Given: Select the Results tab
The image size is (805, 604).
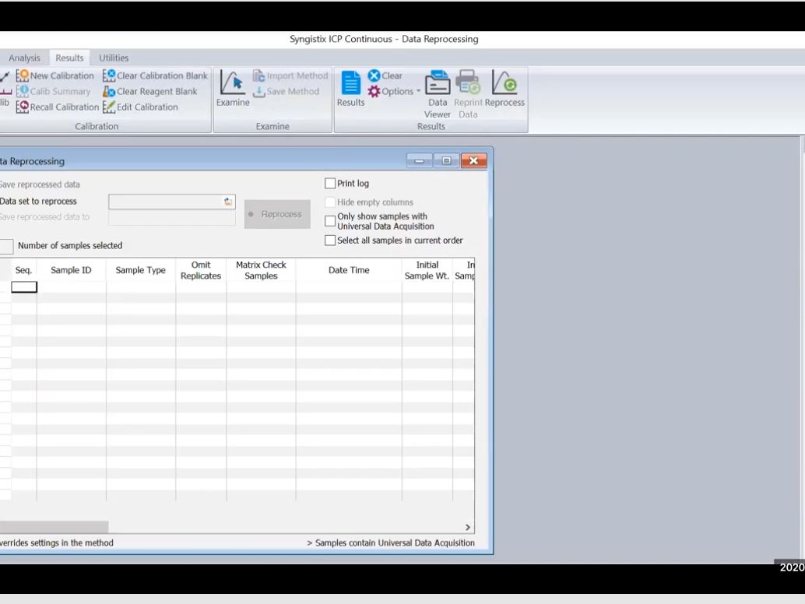Looking at the screenshot, I should tap(69, 58).
